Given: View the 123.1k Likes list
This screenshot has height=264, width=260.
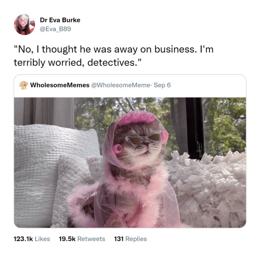Looking at the screenshot, I should (32, 239).
